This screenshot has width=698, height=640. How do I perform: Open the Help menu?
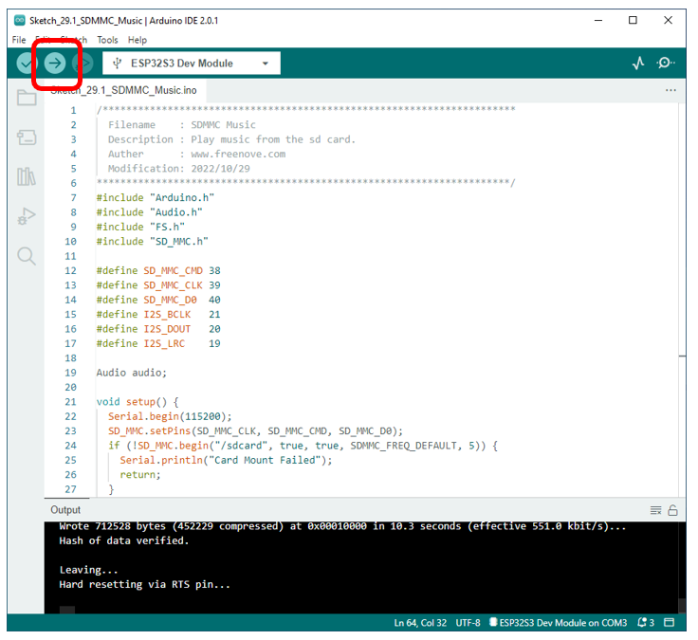click(x=138, y=40)
